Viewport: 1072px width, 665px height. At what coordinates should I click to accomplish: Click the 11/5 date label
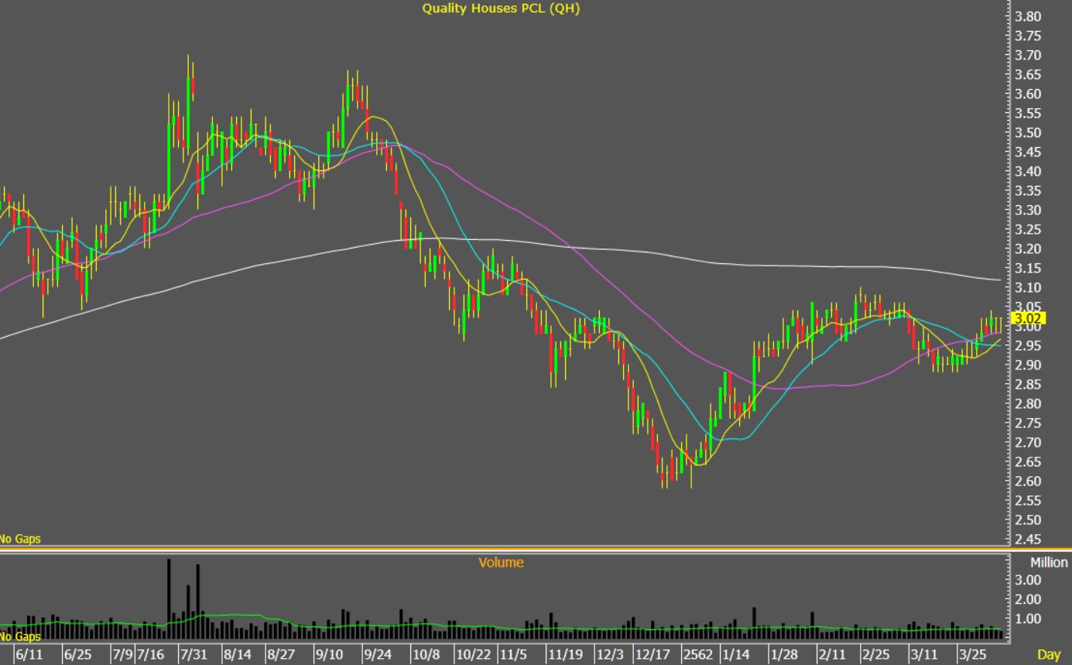point(513,655)
